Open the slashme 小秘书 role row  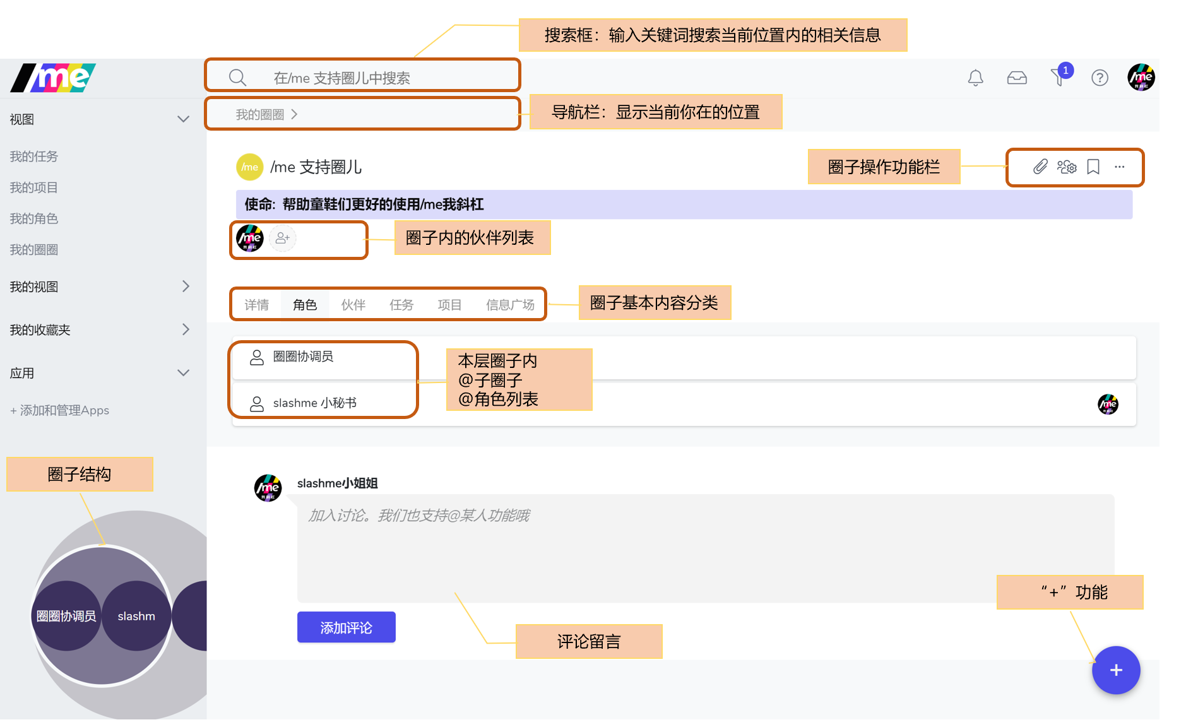(x=684, y=404)
